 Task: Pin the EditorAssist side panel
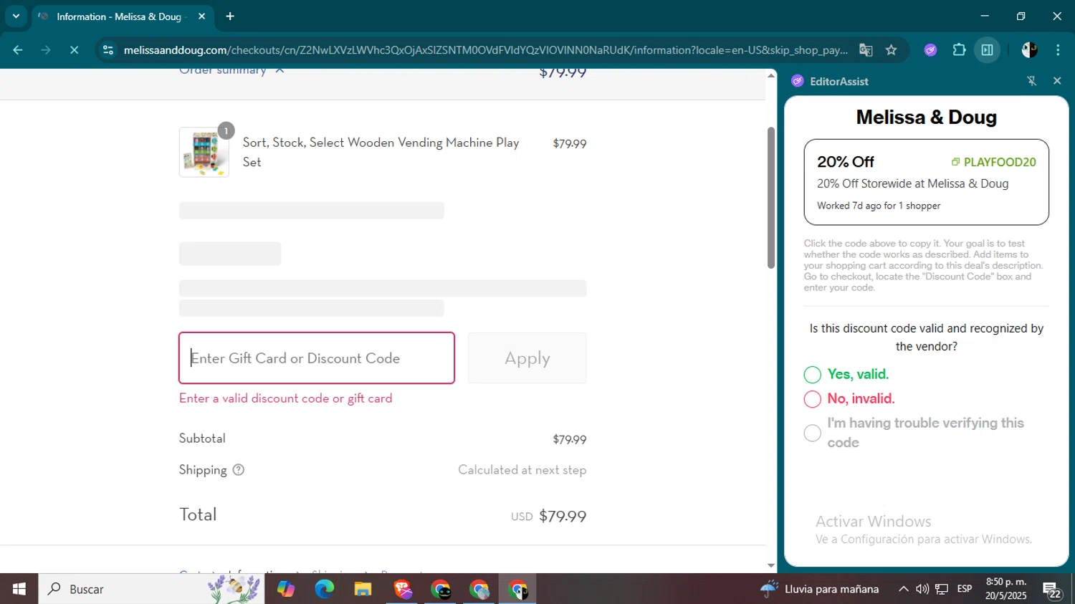point(1032,81)
